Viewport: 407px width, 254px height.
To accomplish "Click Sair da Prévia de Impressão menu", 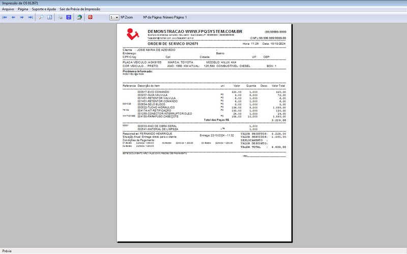I will click(80, 9).
